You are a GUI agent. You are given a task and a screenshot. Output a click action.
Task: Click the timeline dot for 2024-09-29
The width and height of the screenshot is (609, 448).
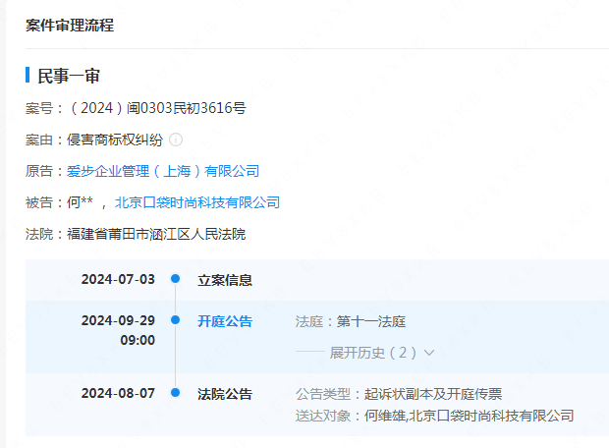click(176, 319)
